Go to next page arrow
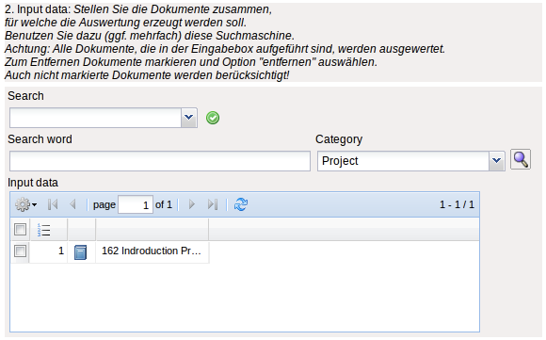This screenshot has height=340, width=546. [x=191, y=204]
